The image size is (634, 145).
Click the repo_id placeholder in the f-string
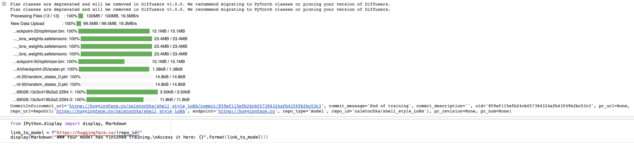[x=128, y=133]
